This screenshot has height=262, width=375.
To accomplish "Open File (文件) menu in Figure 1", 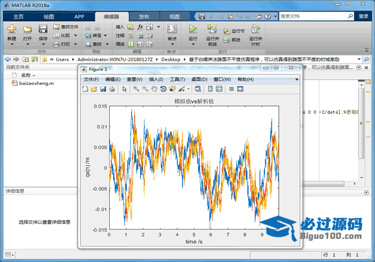I will (x=91, y=79).
